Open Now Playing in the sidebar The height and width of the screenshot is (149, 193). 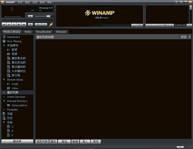point(14,41)
